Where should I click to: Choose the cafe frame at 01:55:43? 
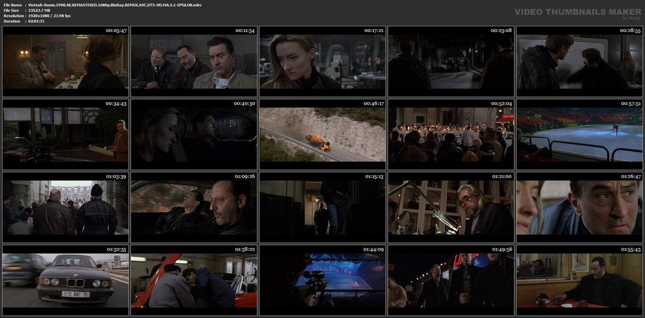[x=579, y=280]
